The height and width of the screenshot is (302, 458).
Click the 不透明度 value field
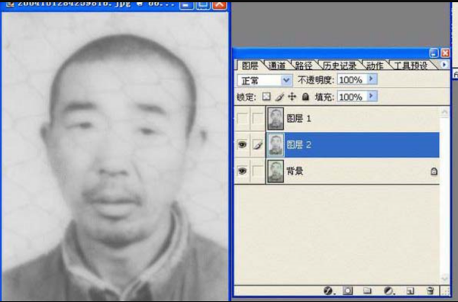tap(352, 79)
